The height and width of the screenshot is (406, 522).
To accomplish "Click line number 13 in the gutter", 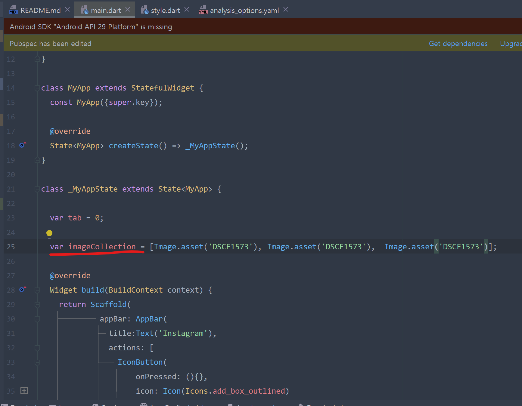I will (11, 74).
